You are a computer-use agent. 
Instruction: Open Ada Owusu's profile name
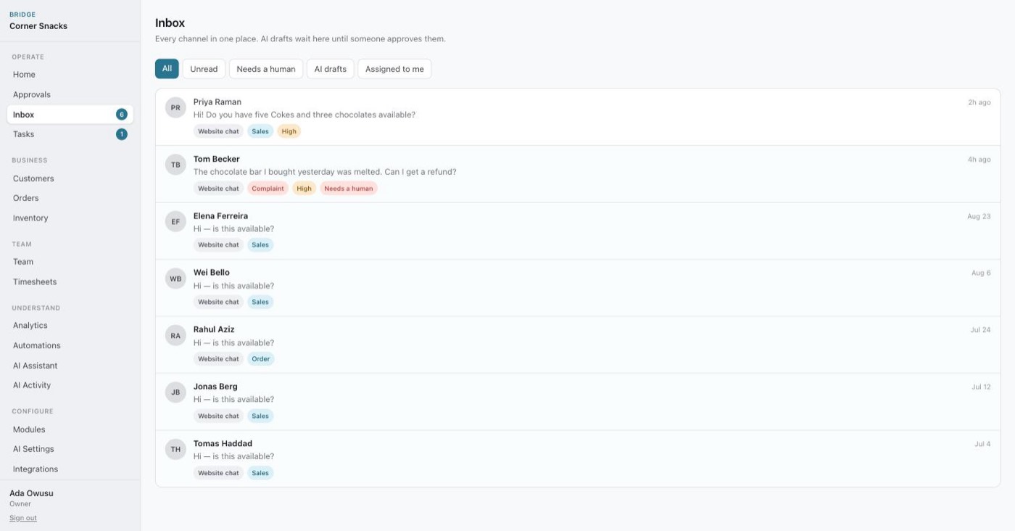pos(31,493)
